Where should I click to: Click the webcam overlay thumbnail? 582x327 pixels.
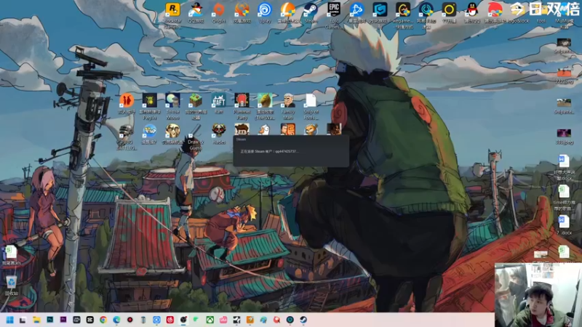538,295
